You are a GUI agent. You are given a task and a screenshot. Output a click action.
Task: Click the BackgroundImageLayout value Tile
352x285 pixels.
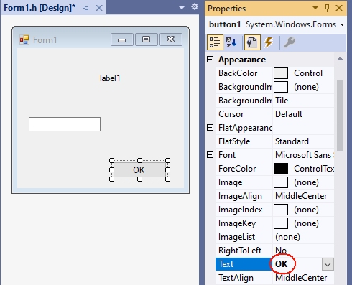click(x=282, y=101)
